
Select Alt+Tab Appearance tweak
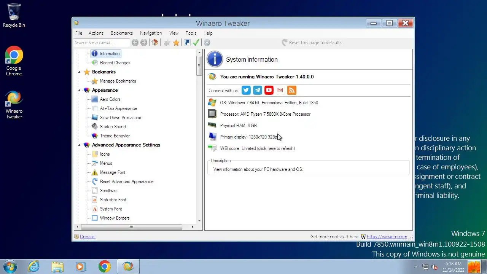pos(118,108)
